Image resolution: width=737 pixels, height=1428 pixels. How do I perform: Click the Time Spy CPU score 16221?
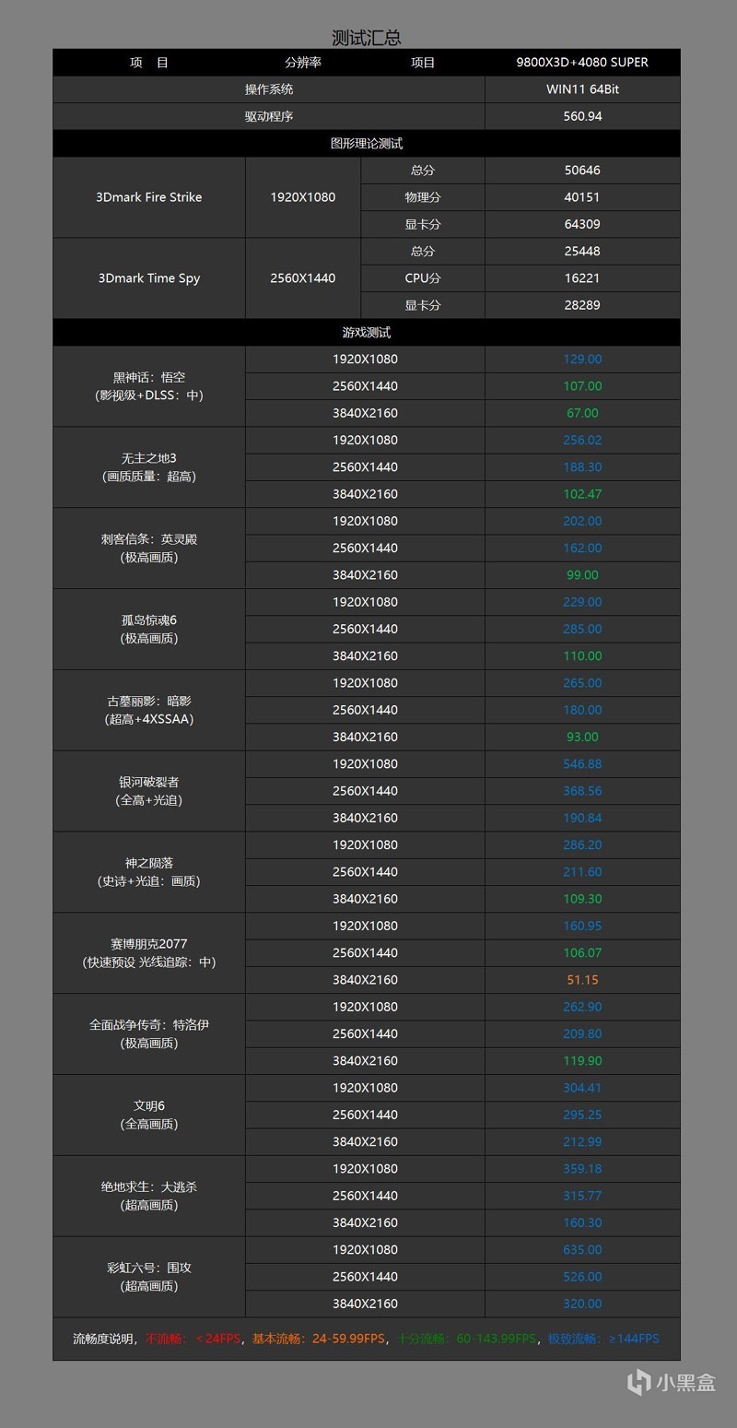(582, 278)
